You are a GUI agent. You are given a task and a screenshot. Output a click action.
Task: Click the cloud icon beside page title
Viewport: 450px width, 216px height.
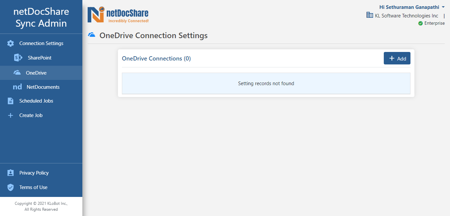click(x=92, y=35)
